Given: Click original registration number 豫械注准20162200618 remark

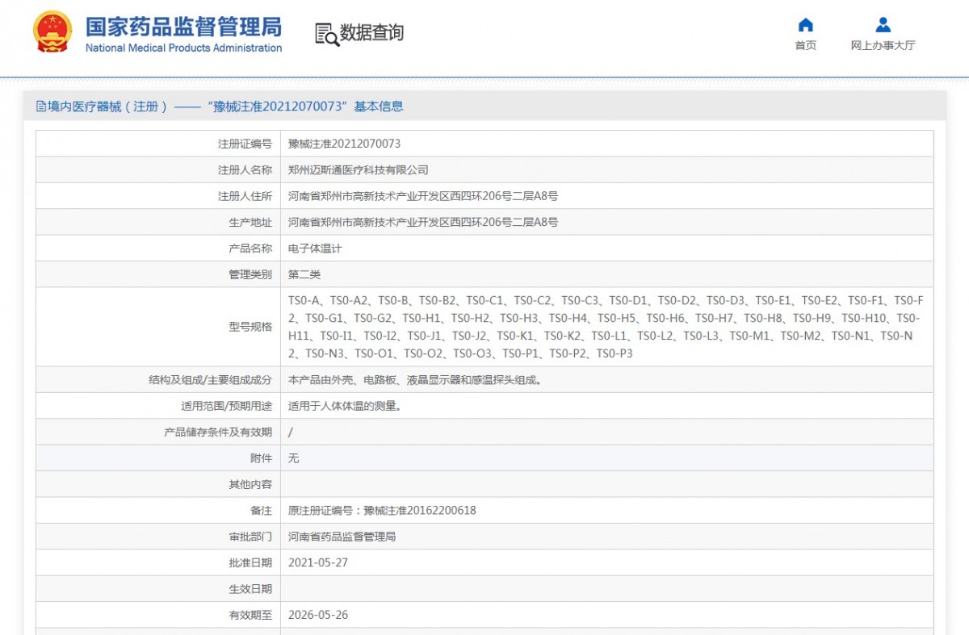Looking at the screenshot, I should click(382, 511).
